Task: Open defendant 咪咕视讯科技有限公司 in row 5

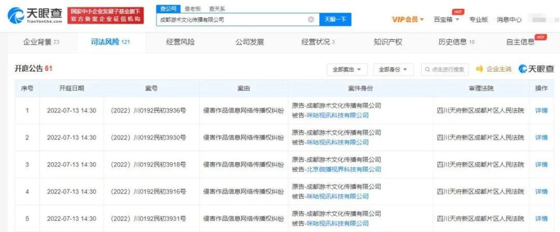Action: [x=338, y=223]
